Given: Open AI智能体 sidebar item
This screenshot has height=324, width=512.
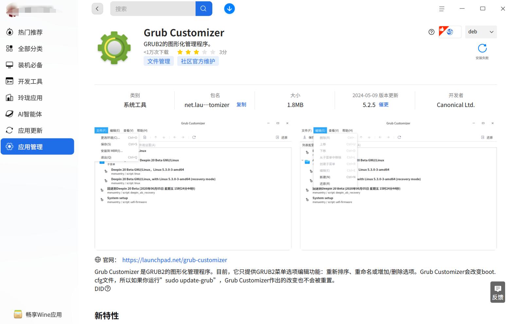Looking at the screenshot, I should tap(37, 114).
